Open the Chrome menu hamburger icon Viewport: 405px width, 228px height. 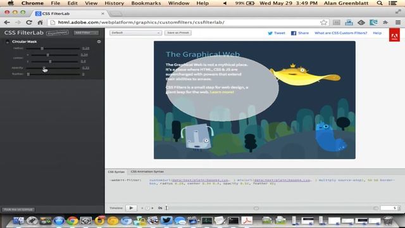(398, 23)
